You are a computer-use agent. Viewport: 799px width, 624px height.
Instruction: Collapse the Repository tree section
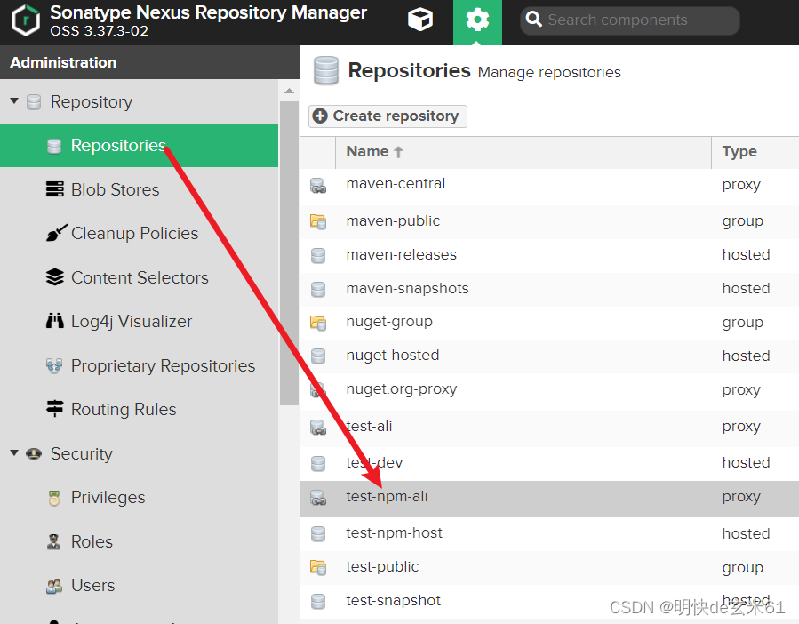(x=14, y=101)
